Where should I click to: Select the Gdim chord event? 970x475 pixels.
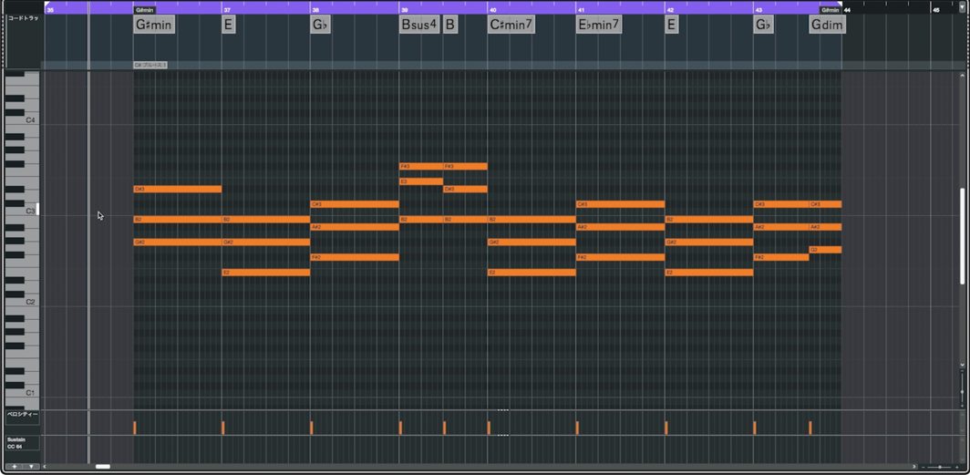tap(828, 26)
